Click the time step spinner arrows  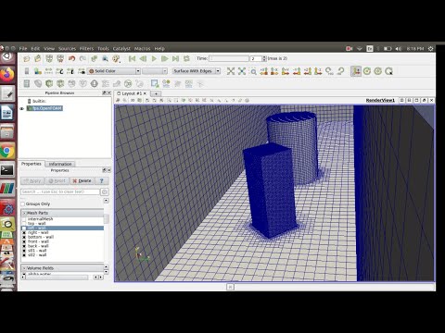264,58
